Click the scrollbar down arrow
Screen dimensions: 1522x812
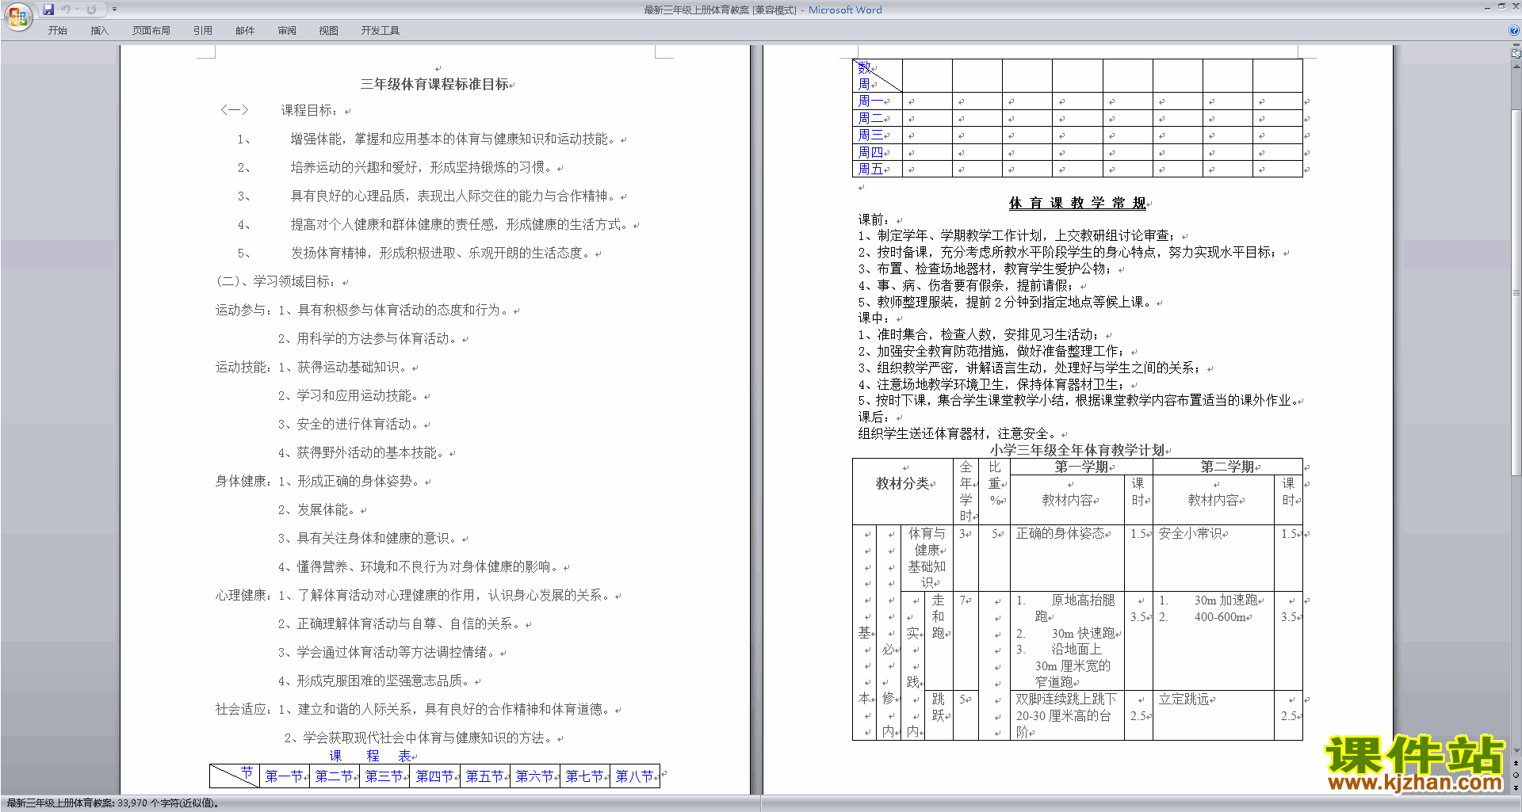[x=1516, y=751]
